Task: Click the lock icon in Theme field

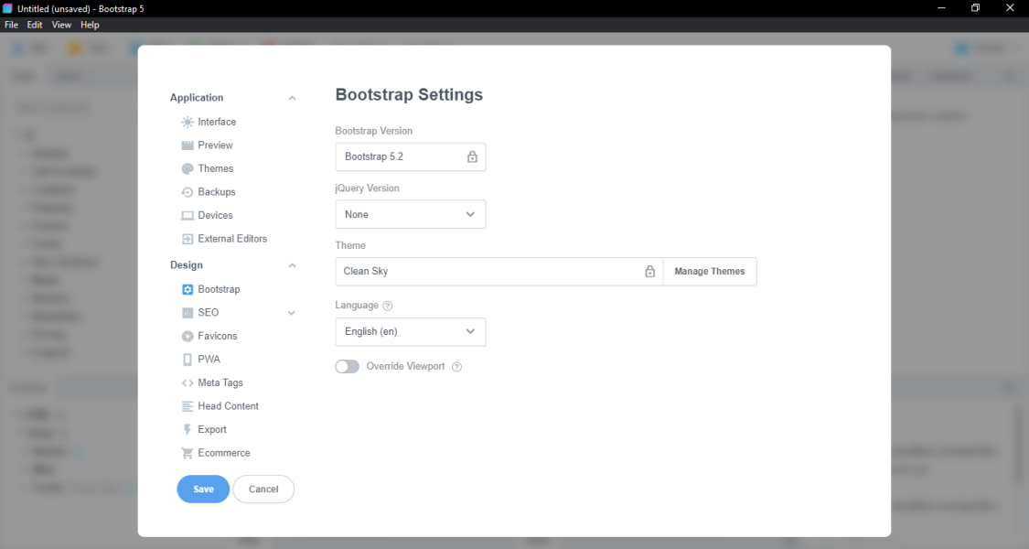Action: (649, 271)
